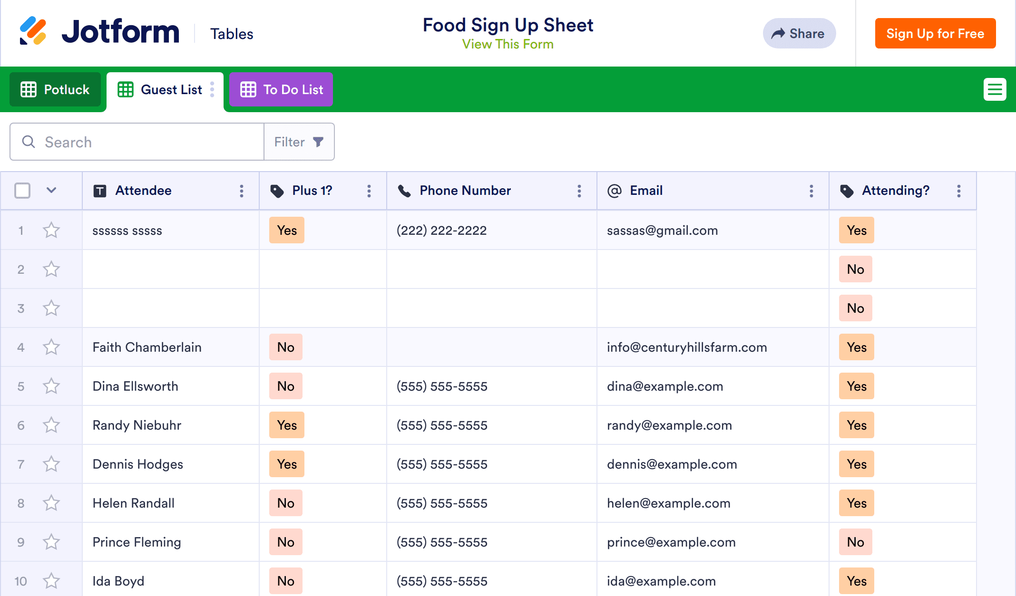
Task: Open Phone Number column options menu
Action: 579,191
